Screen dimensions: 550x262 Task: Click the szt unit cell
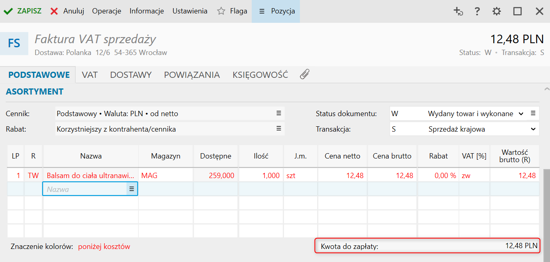tap(300, 176)
